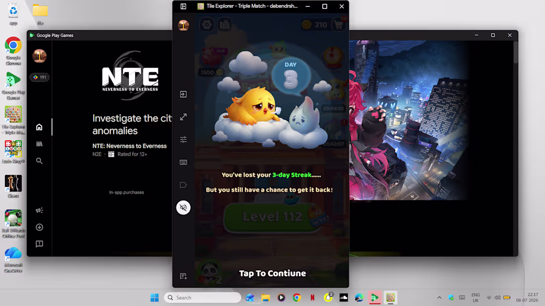The width and height of the screenshot is (545, 306).
Task: Go to Home in Google Play Games sidebar
Action: pos(39,127)
